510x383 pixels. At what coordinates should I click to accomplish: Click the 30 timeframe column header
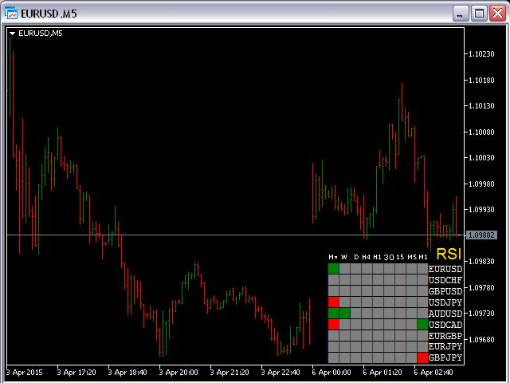389,257
